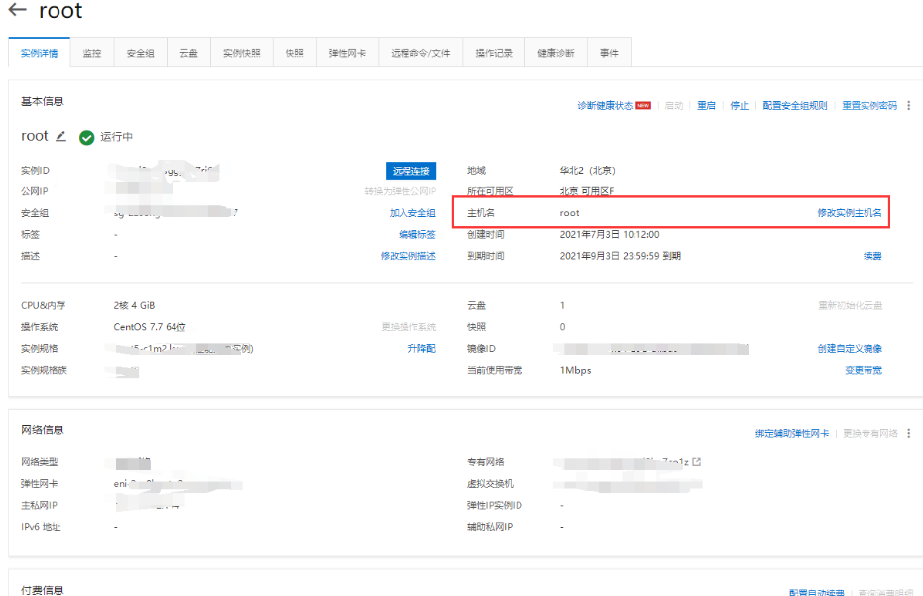
Task: Open 配置安全组规则 link
Action: [795, 105]
